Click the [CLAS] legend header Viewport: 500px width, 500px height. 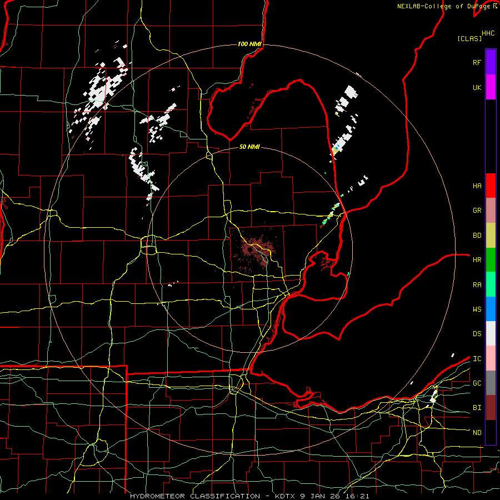(x=469, y=38)
